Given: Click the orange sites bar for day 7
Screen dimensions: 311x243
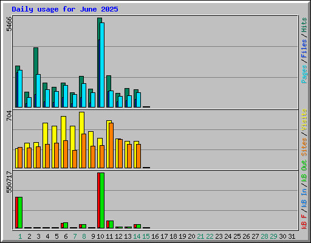Looking at the screenshot, I should (x=75, y=159).
